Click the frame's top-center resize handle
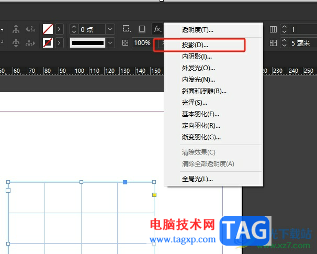 pyautogui.click(x=81, y=182)
